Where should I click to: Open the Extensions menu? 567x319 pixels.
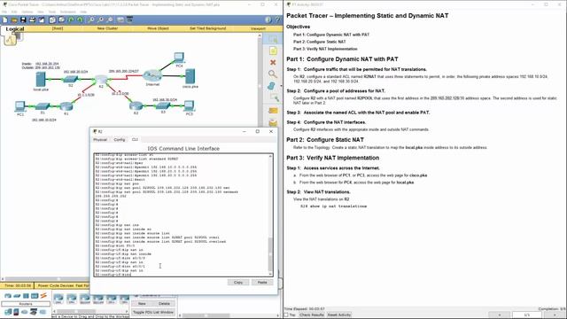(x=67, y=12)
